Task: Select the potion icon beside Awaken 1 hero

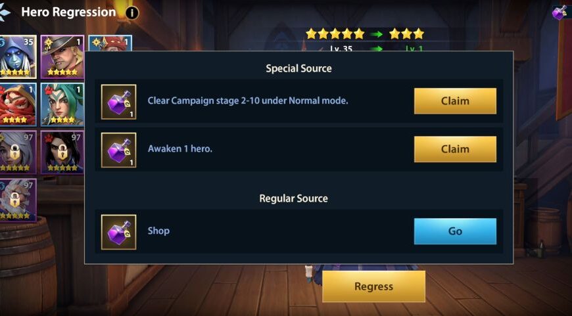Action: 118,150
